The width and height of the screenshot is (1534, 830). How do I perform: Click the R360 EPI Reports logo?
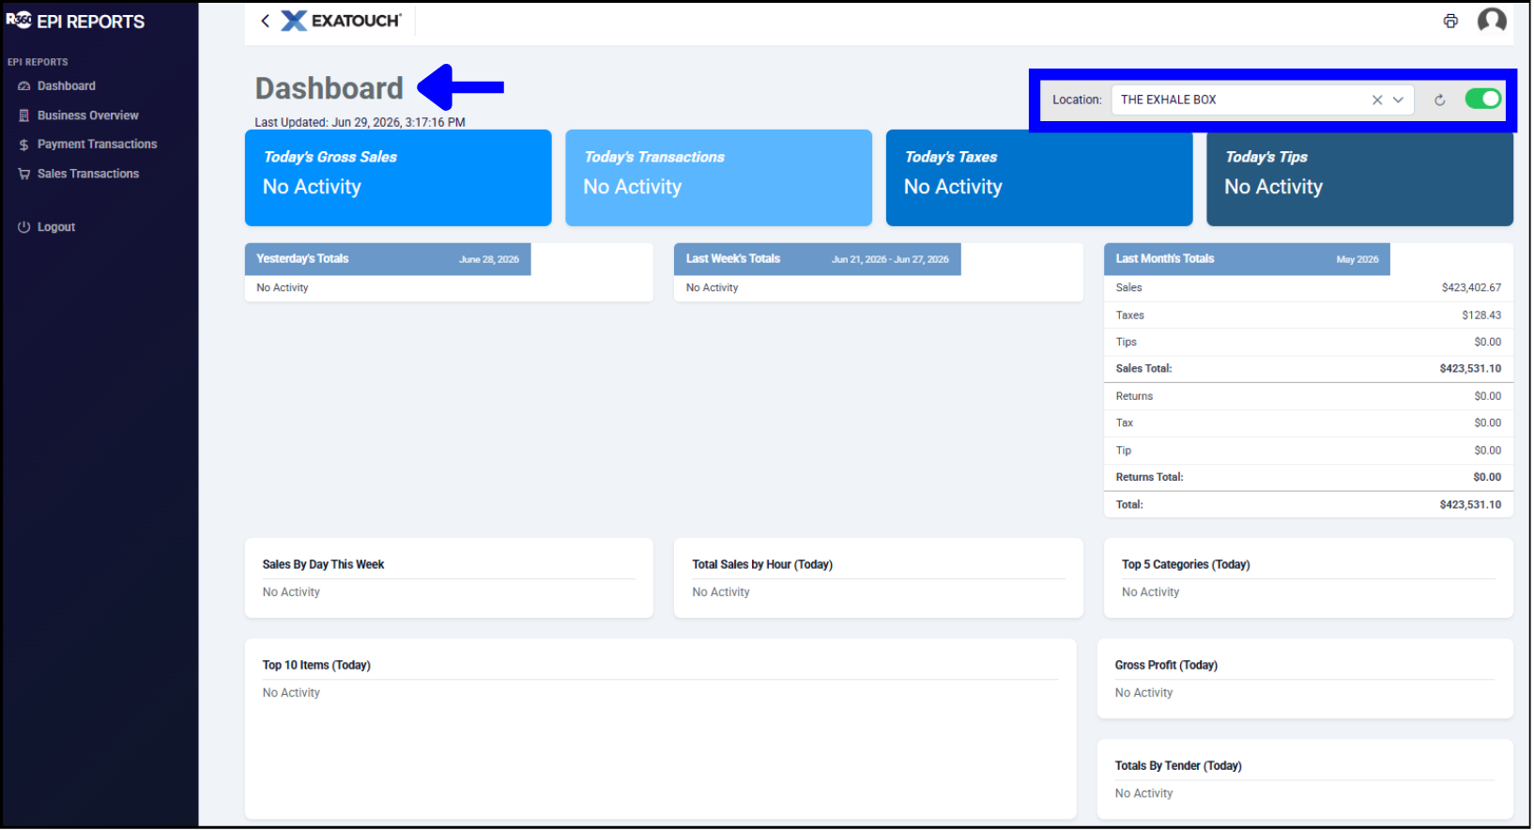click(x=76, y=21)
